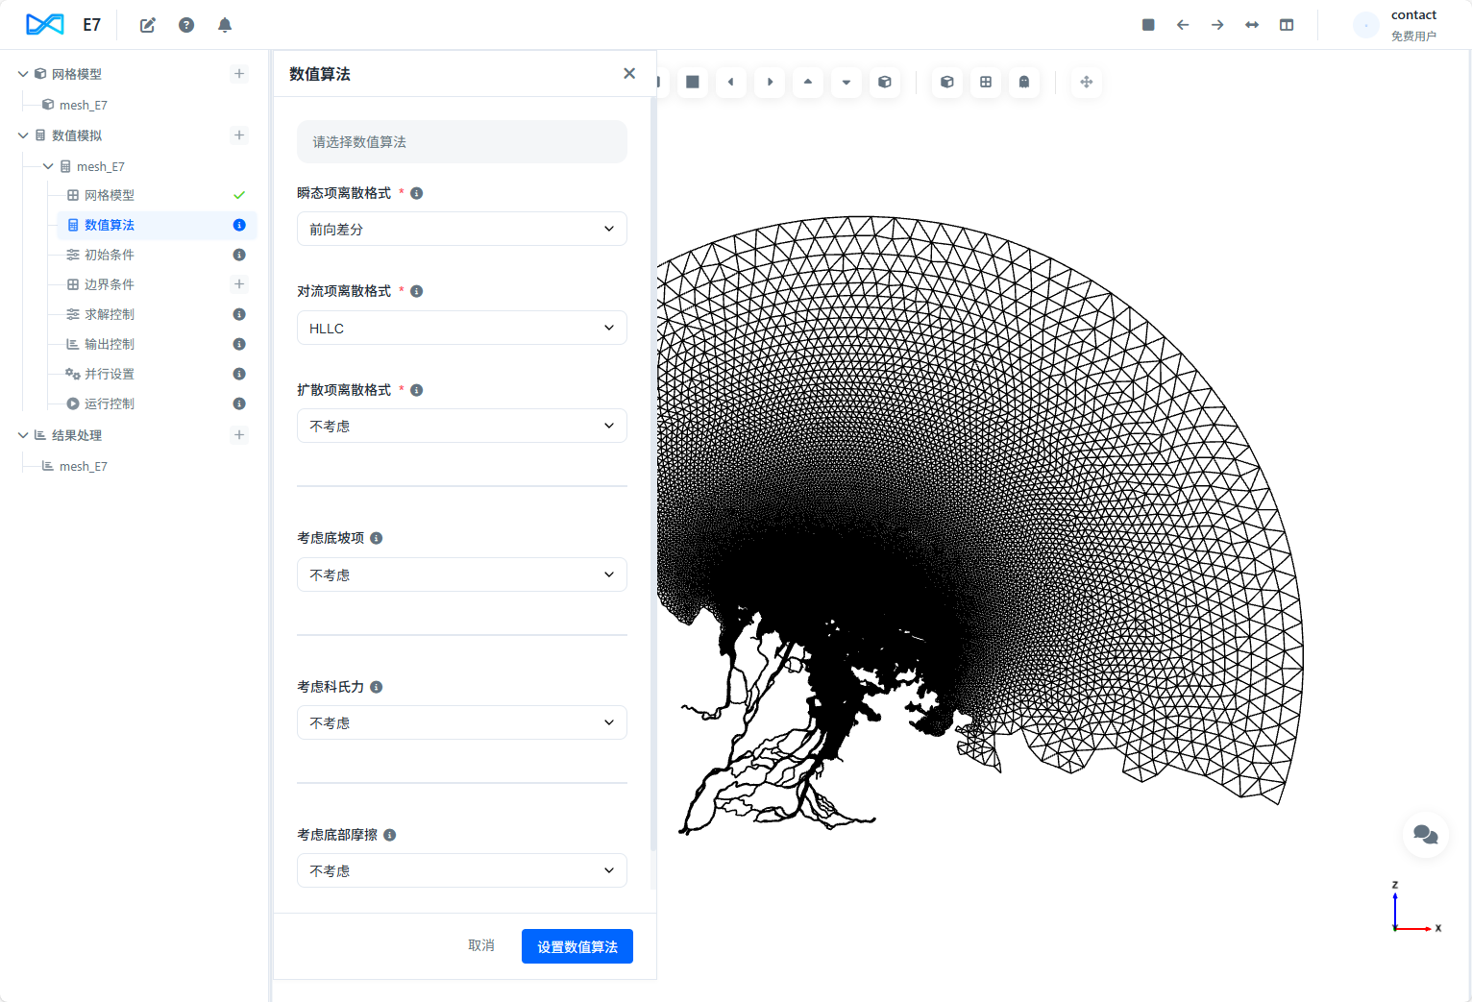
Task: Select the four-way move arrows tool
Action: point(1087,83)
